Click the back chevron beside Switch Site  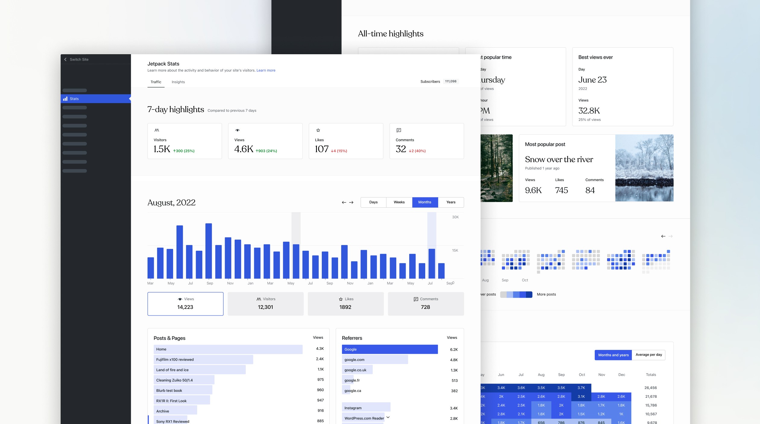coord(65,59)
